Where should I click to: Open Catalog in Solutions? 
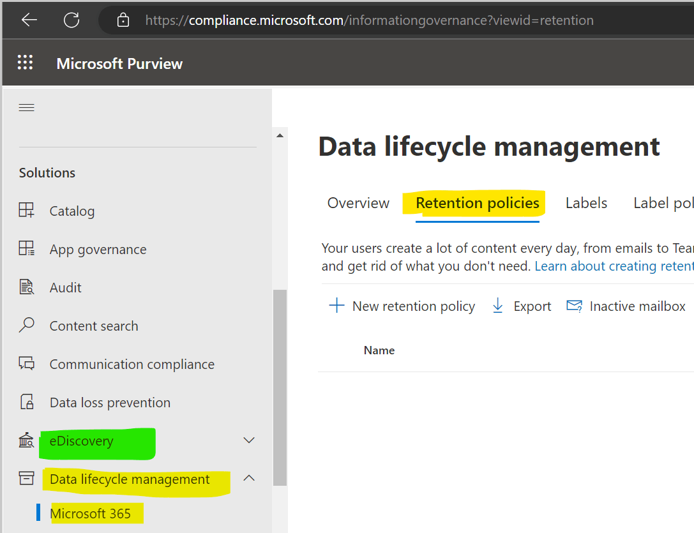coord(72,211)
